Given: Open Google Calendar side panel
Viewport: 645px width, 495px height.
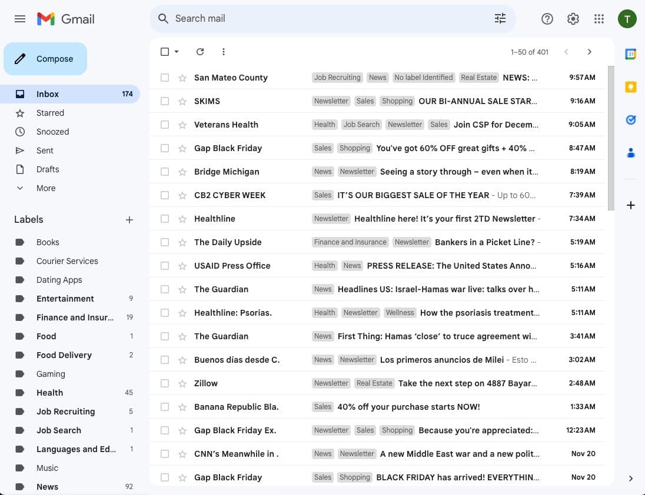Looking at the screenshot, I should coord(630,54).
